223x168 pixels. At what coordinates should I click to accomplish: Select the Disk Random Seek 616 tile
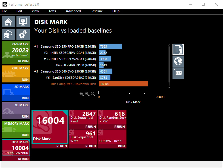[112, 117]
